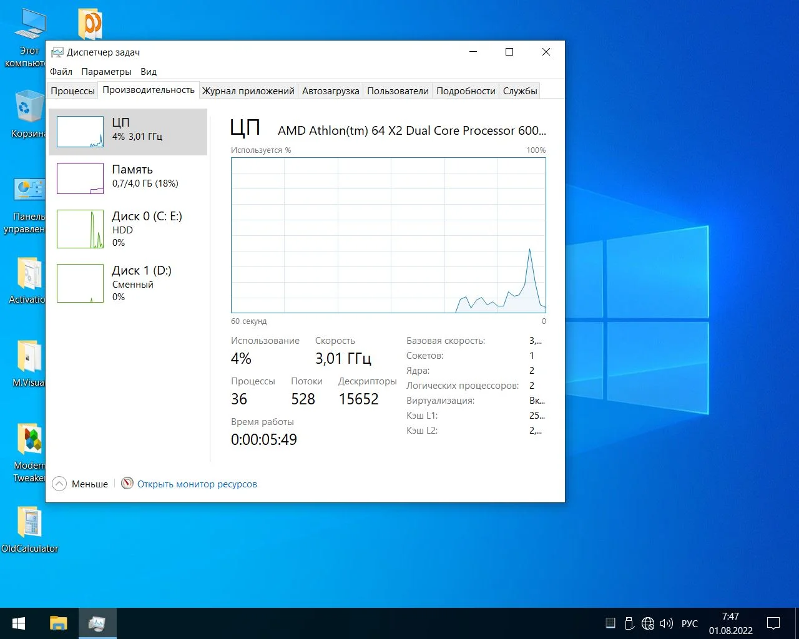
Task: Select the Диск 0 (C: E:) entry
Action: coord(128,229)
